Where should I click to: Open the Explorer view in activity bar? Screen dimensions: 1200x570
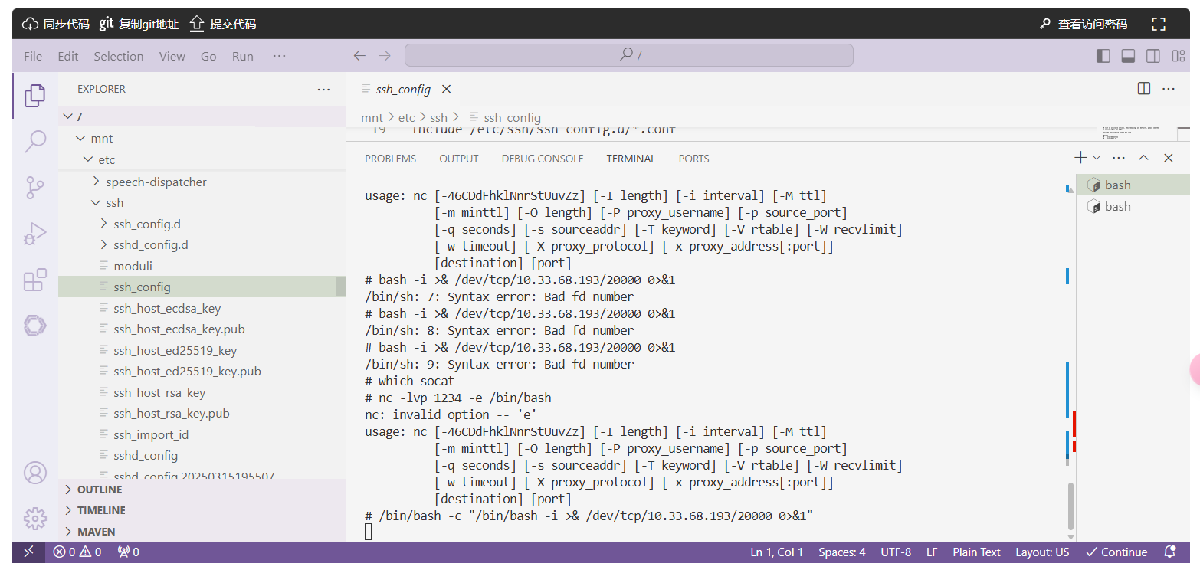click(35, 96)
